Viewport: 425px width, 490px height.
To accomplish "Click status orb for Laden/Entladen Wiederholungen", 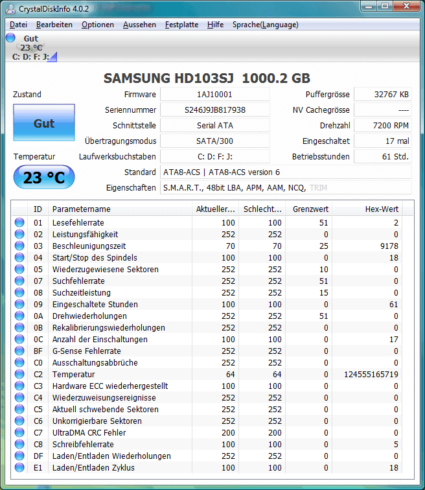I will 19,456.
